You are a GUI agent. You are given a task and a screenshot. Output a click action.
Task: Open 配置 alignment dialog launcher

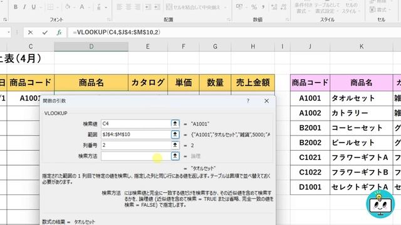pos(229,19)
